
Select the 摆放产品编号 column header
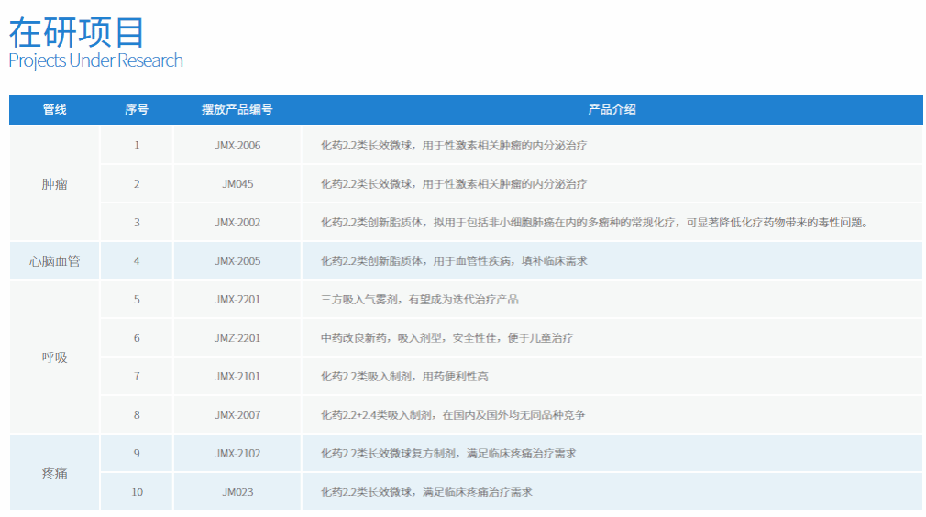[x=237, y=109]
